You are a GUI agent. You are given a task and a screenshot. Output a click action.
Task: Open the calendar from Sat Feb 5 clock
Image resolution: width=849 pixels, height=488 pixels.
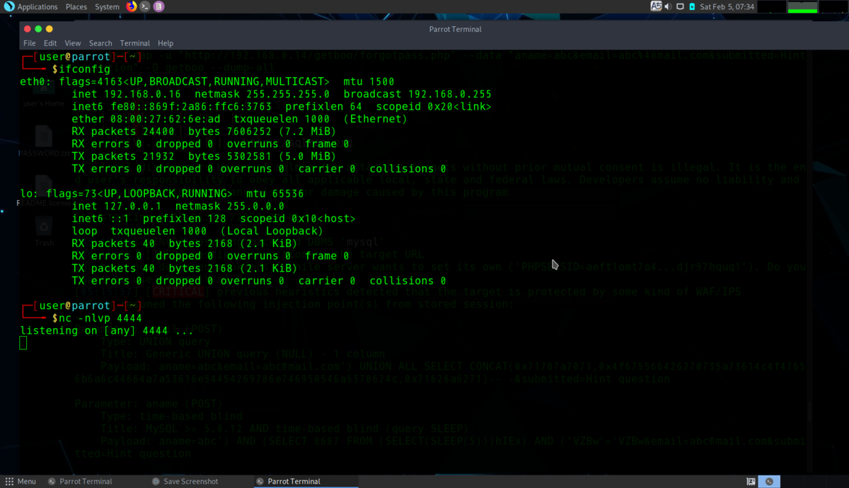[727, 6]
